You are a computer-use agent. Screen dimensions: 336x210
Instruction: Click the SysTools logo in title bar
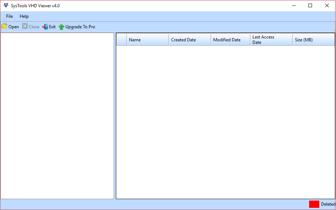(6, 5)
